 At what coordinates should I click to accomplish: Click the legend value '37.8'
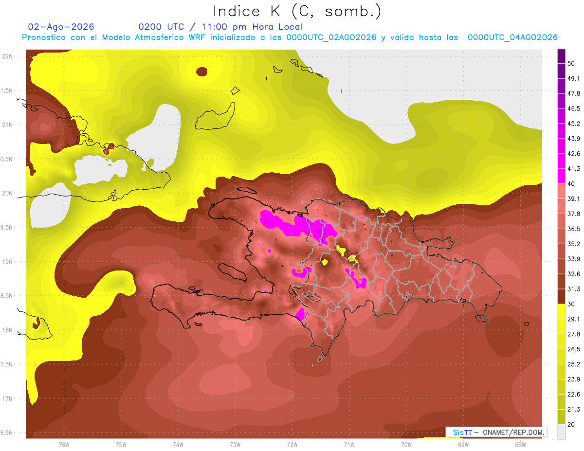[x=574, y=214]
